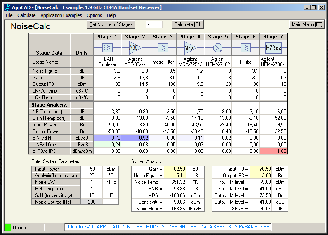Click the red d IP3/d IP3 cell 1,00
The width and height of the screenshot is (328, 235).
coord(273,151)
